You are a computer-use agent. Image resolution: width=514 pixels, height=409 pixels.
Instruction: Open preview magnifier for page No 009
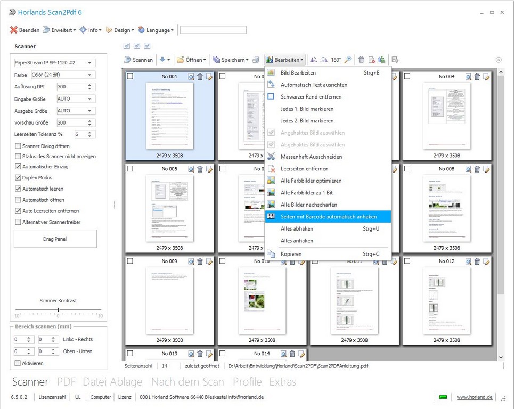(x=191, y=261)
